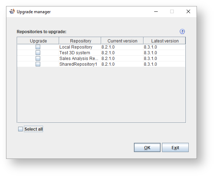The width and height of the screenshot is (214, 176).
Task: Click the Sales Analysis Re... repository name
Action: click(79, 59)
